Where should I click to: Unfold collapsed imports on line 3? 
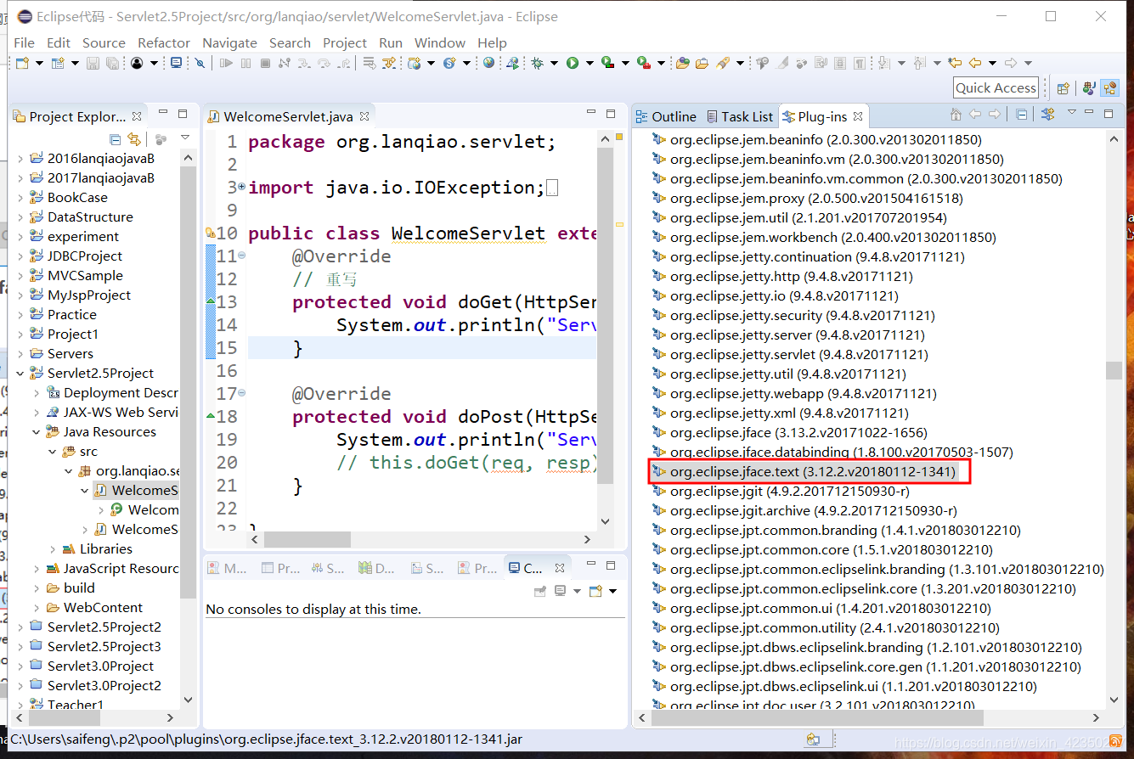[242, 186]
